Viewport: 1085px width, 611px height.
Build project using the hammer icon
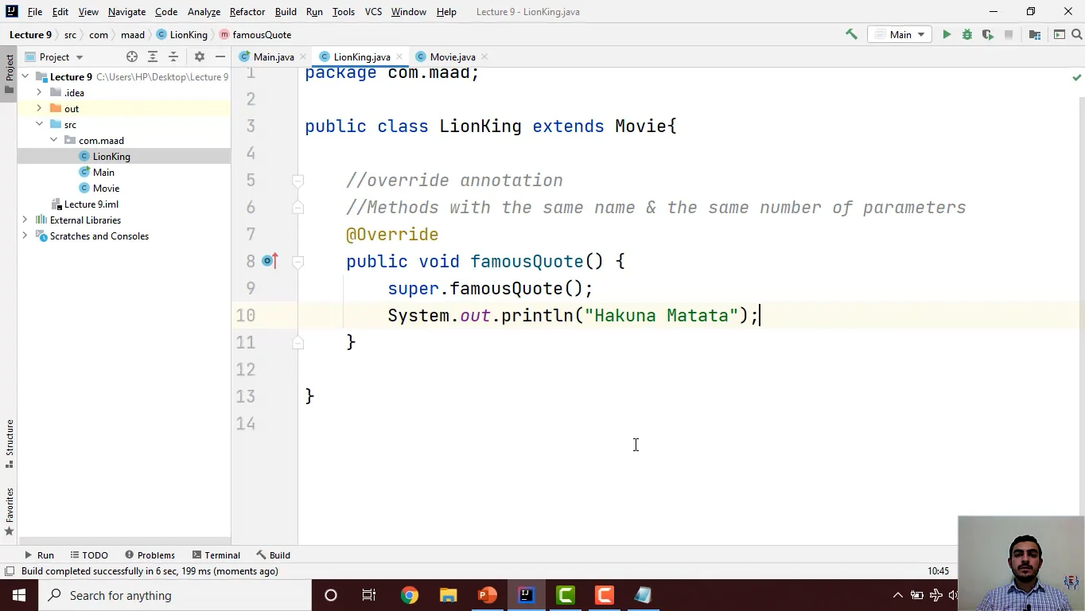[x=851, y=35]
